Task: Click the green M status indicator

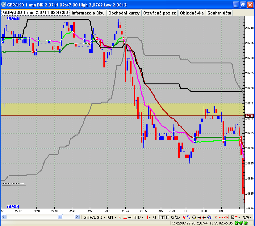Action: tap(241, 223)
